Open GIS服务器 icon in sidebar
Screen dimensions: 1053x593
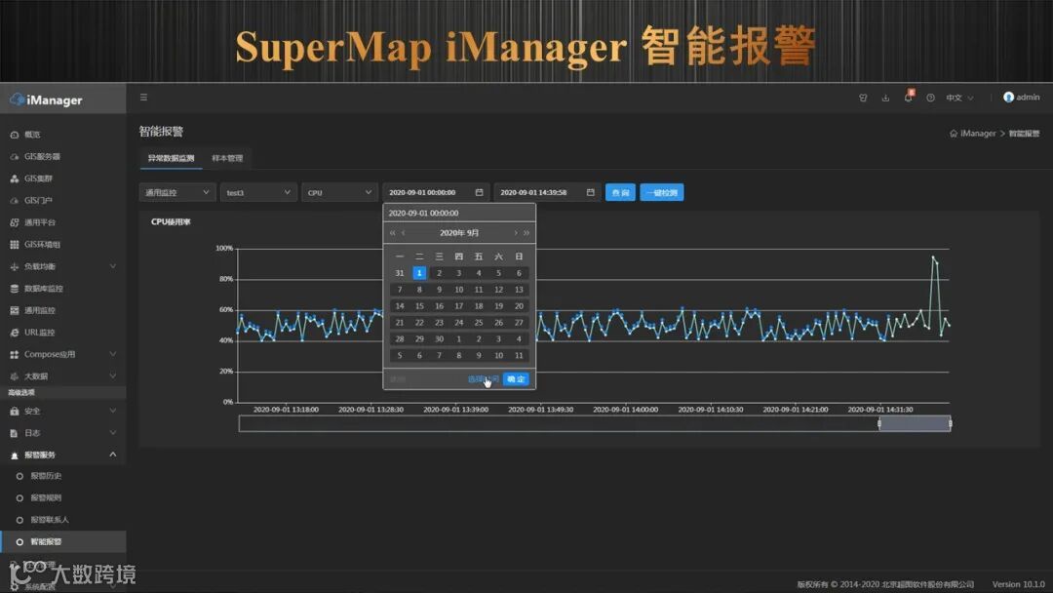pos(14,156)
